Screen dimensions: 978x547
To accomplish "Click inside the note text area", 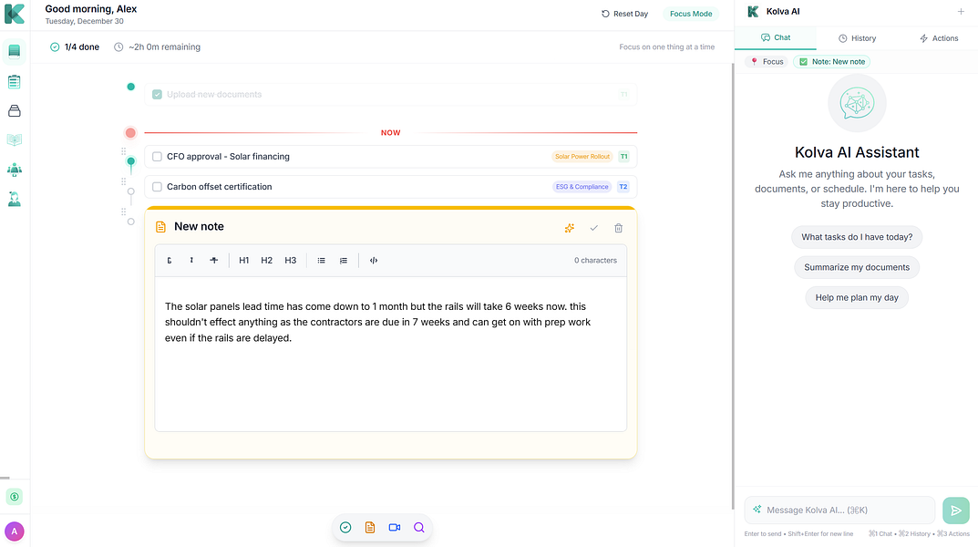I will coord(390,354).
